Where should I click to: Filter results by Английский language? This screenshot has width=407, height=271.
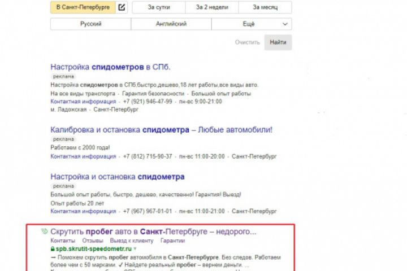171,24
